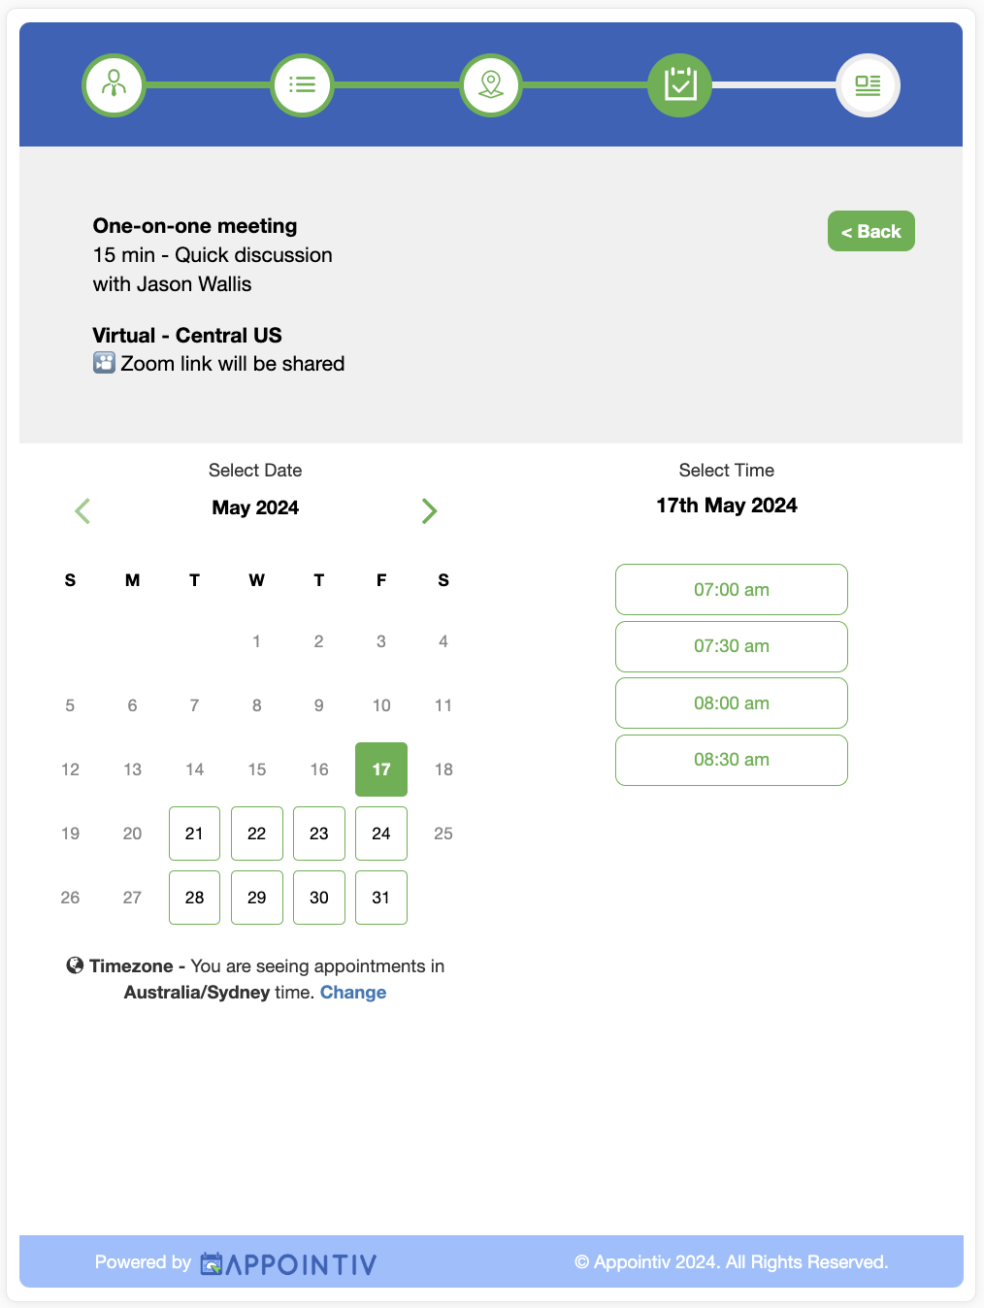This screenshot has width=984, height=1308.
Task: Click the calendar check step icon
Action: (680, 85)
